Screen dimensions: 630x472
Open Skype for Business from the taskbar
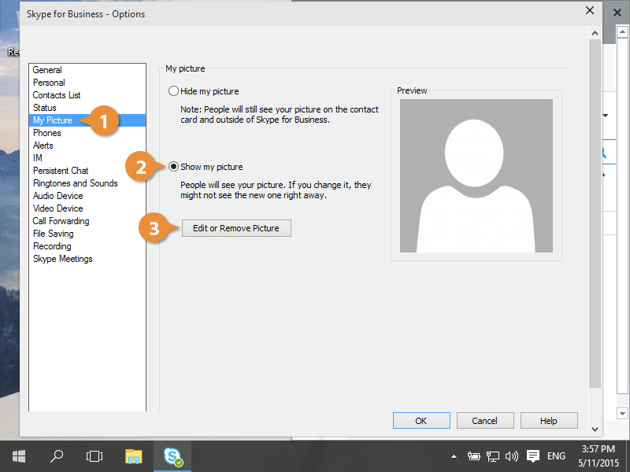[x=172, y=455]
